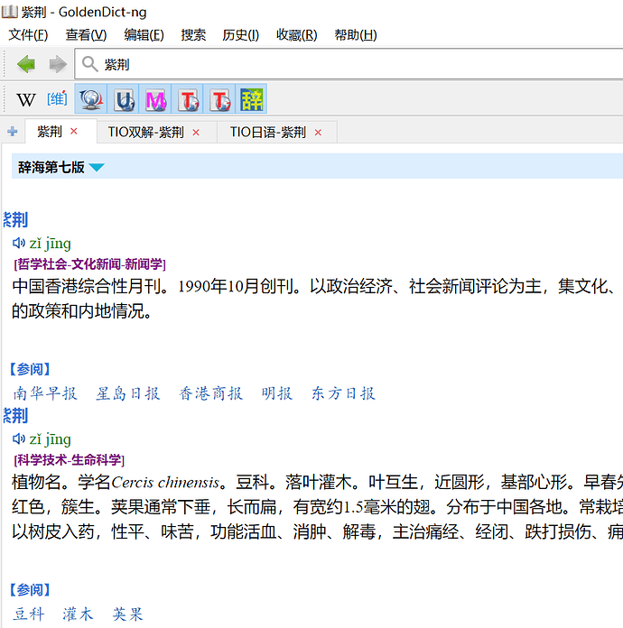Close the TIO日语-紫荆 tab
The height and width of the screenshot is (628, 623).
pyautogui.click(x=317, y=133)
